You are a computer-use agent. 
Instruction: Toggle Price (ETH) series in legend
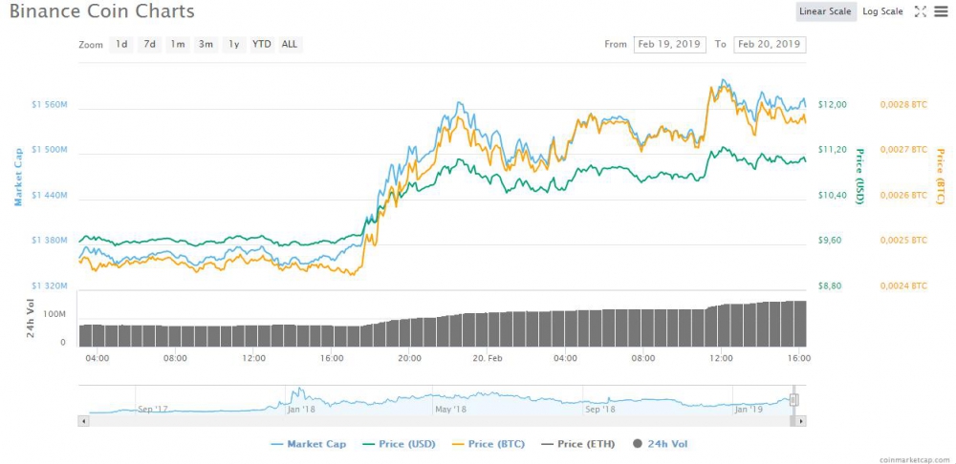click(576, 444)
